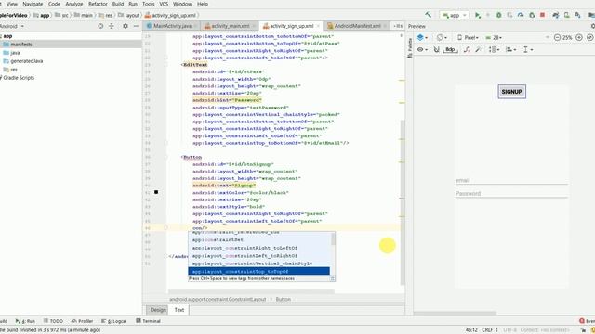The width and height of the screenshot is (595, 334).
Task: Click the black color swatch in gutter
Action: coord(156,192)
